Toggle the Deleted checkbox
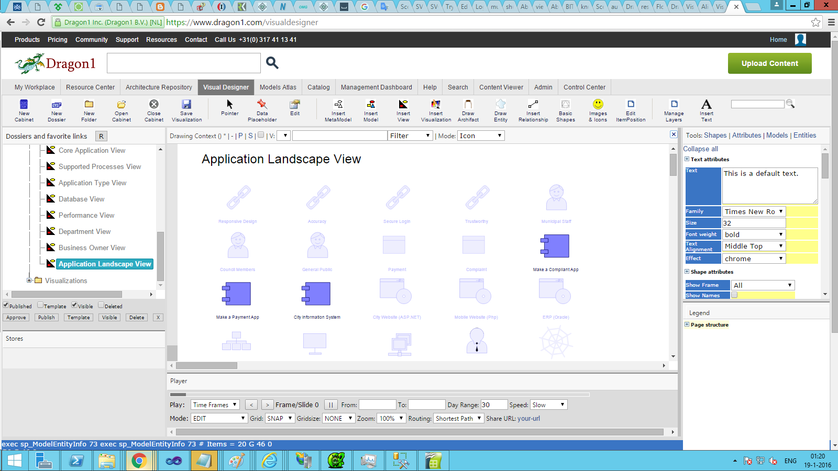This screenshot has width=838, height=471. click(101, 305)
